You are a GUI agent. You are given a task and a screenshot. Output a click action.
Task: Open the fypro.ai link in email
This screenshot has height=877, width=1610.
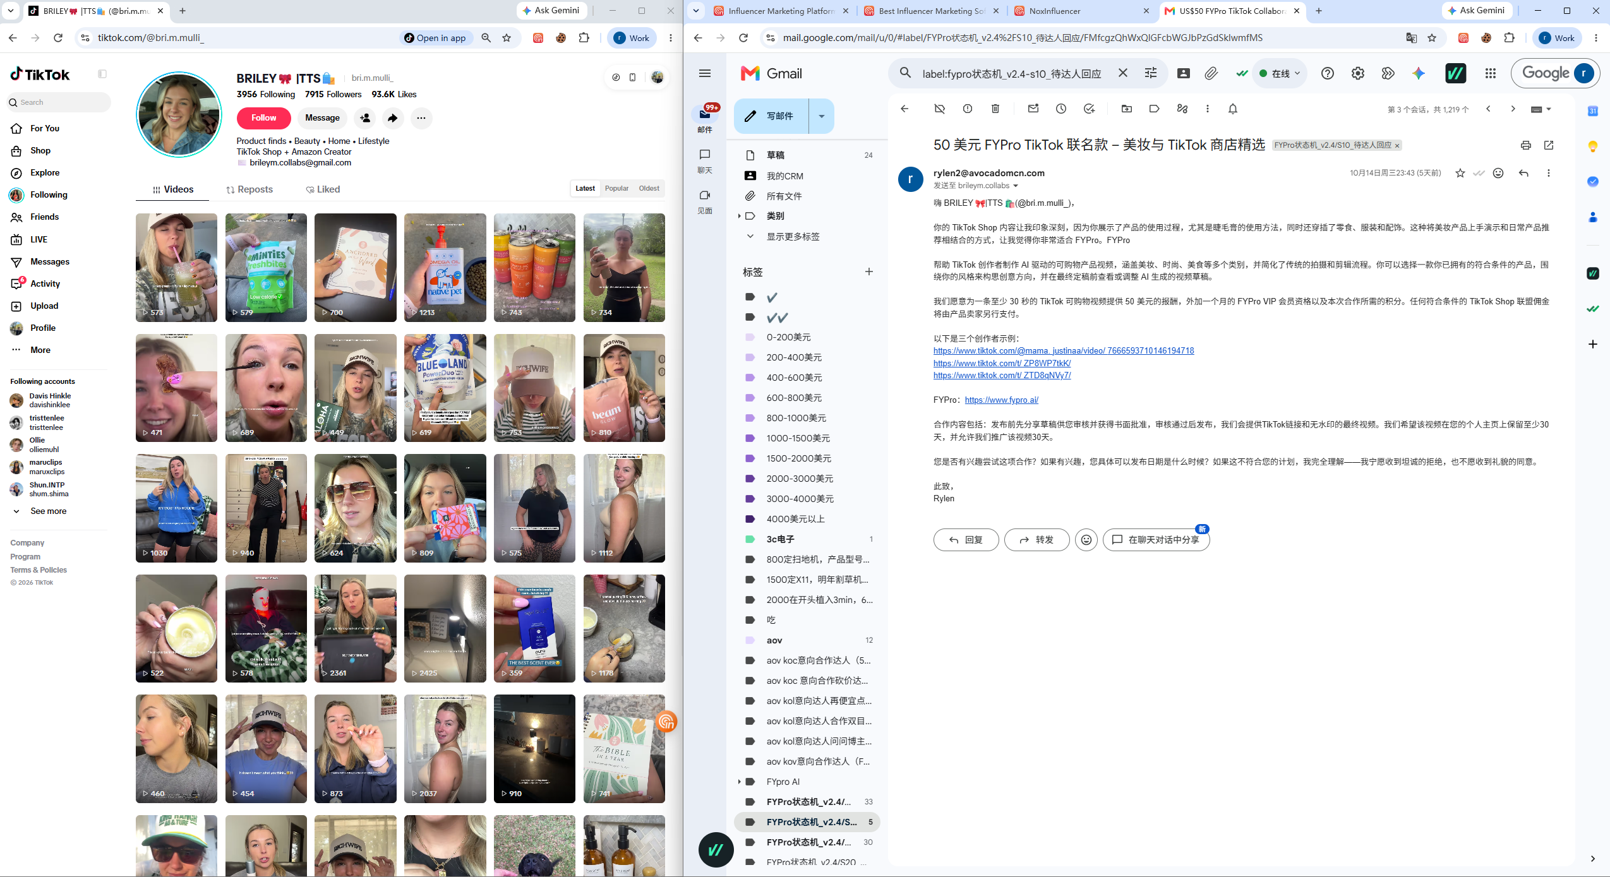coord(1001,400)
